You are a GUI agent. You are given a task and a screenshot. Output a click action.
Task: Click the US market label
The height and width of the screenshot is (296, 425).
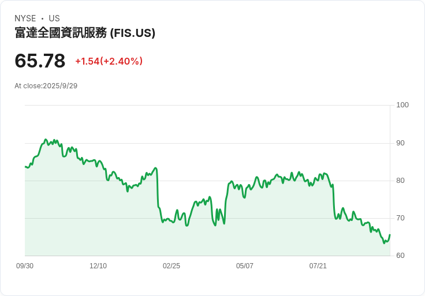coord(54,18)
